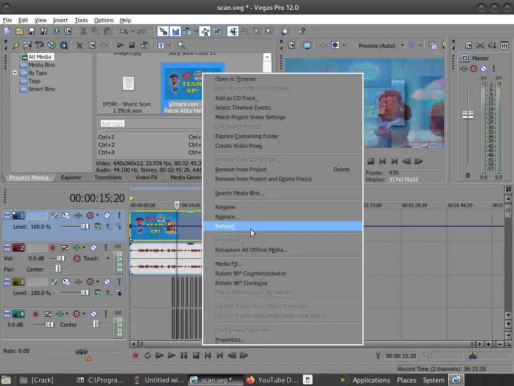Click the Start Preview play icon in Project Media

(120, 45)
